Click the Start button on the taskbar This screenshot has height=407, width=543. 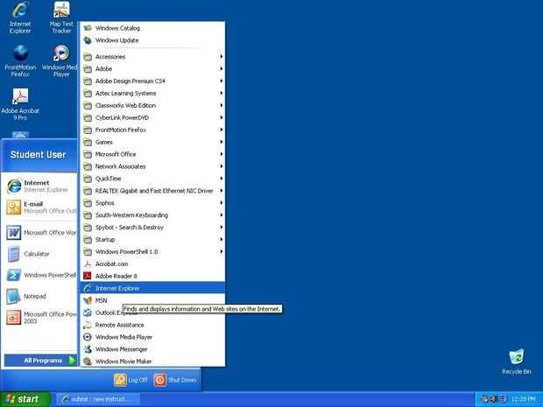point(25,399)
